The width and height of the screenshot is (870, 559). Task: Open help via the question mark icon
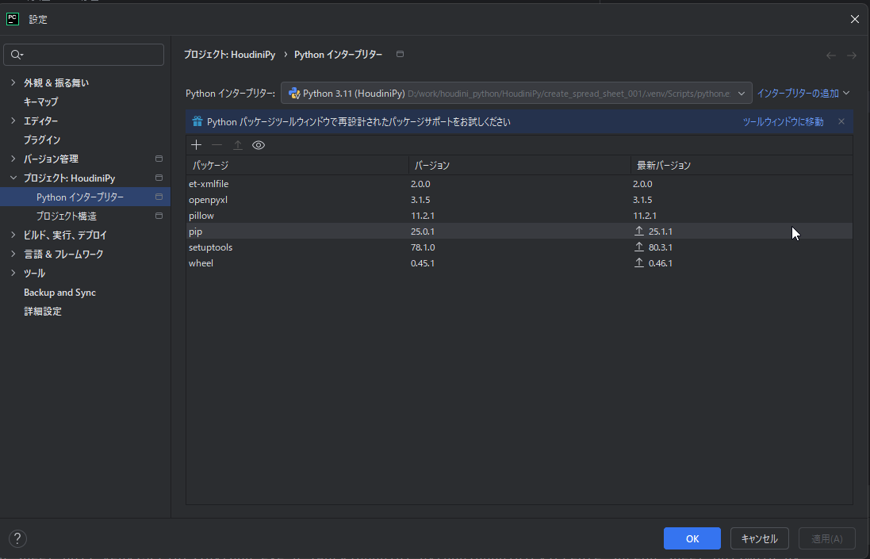coord(17,538)
